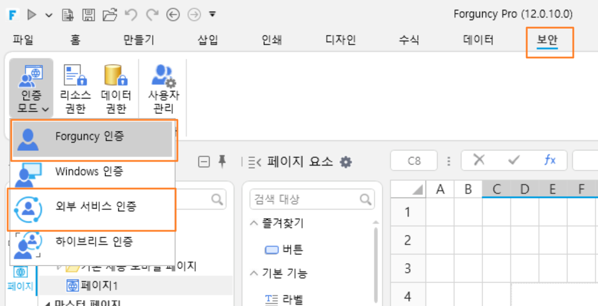Undo the last action
598x306 pixels.
pos(131,15)
